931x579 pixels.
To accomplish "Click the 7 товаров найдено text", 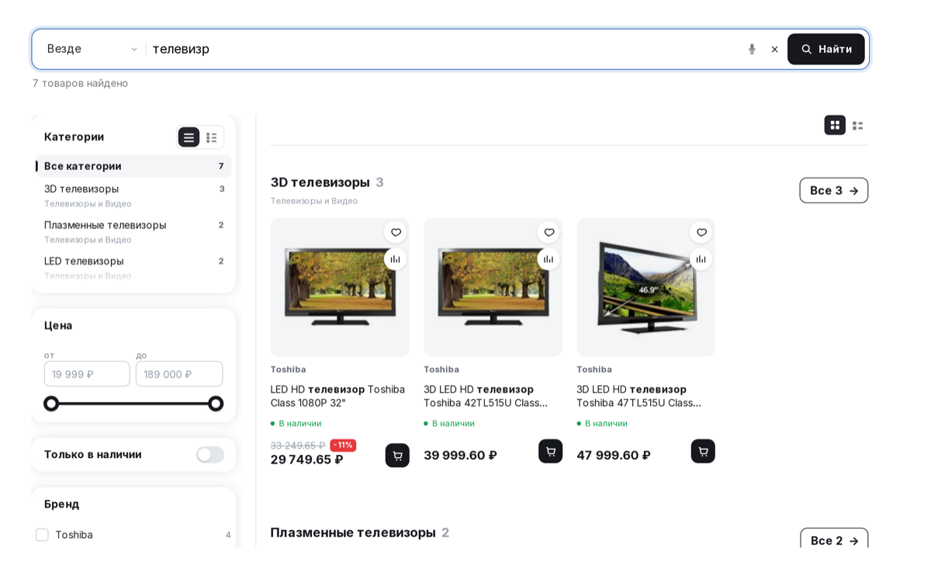I will pos(80,83).
